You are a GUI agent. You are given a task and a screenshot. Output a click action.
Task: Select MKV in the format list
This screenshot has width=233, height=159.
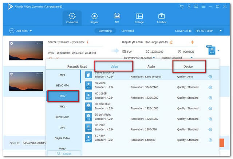(62, 107)
